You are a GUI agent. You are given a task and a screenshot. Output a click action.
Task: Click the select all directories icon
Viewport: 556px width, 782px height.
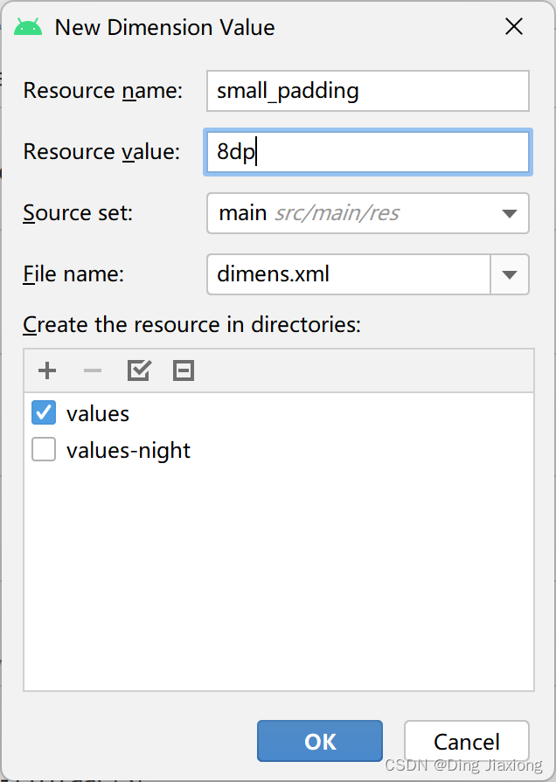click(139, 370)
